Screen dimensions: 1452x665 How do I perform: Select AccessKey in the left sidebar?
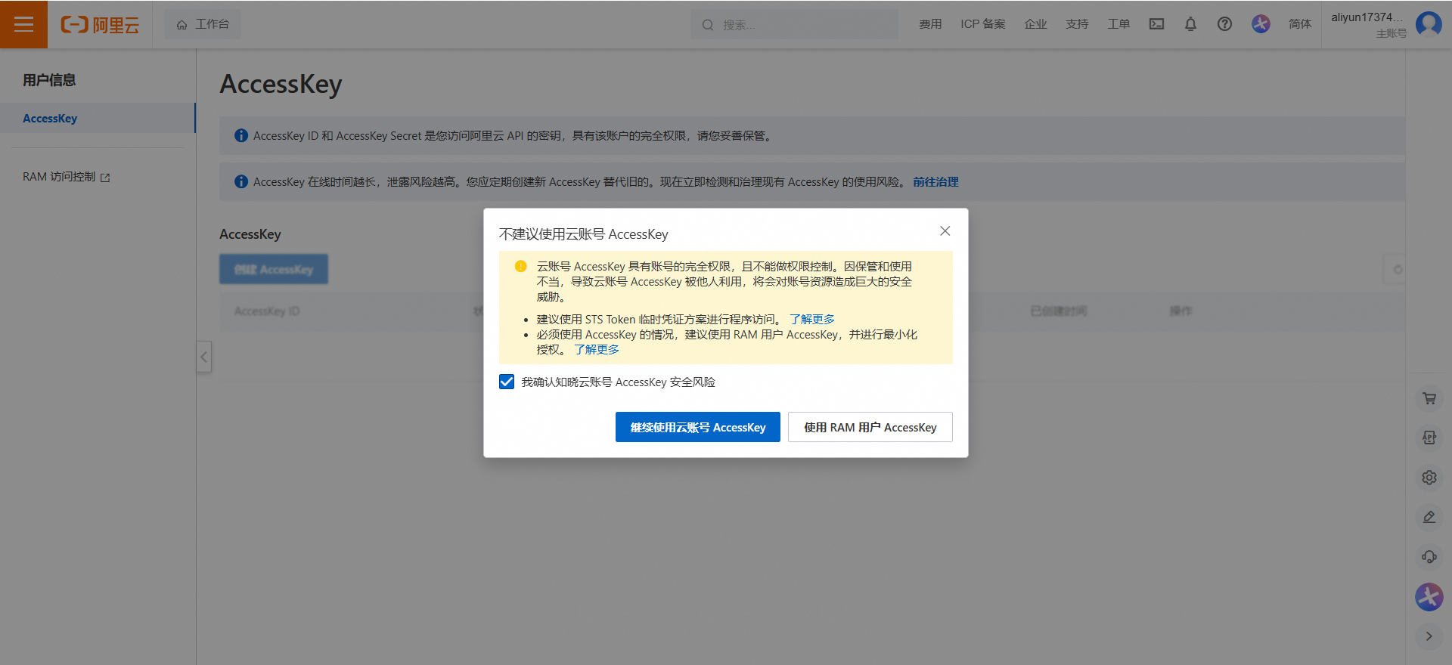click(50, 119)
